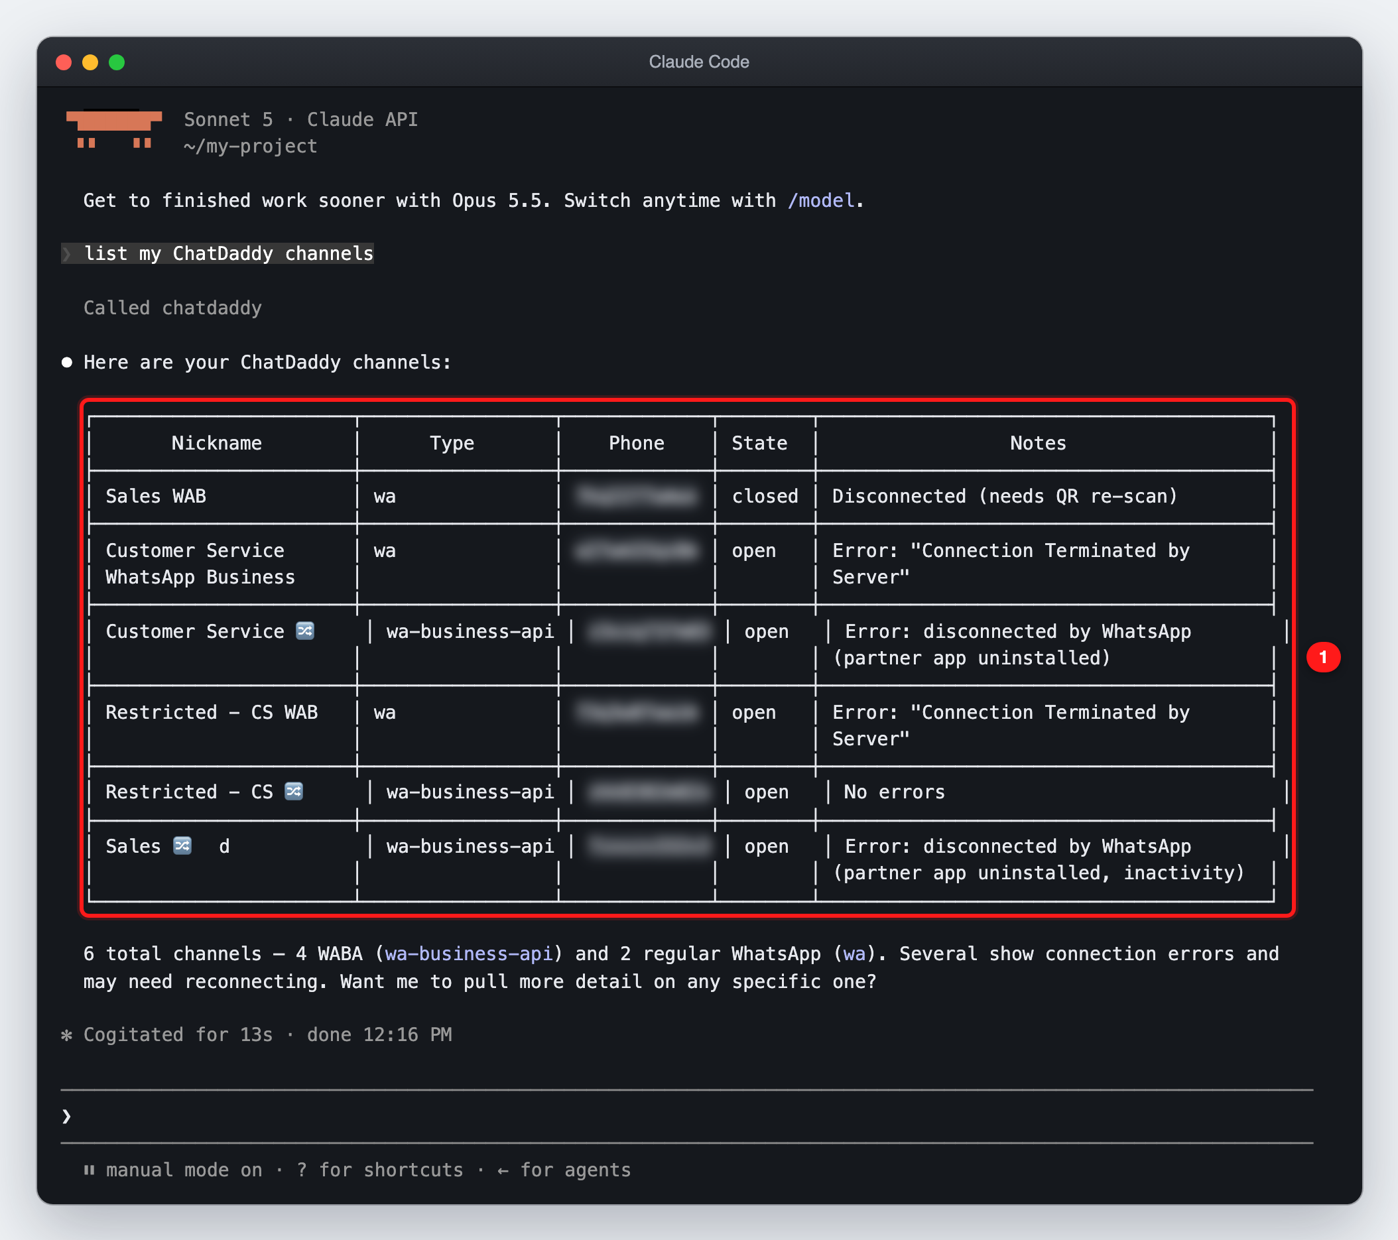This screenshot has width=1398, height=1240.
Task: Click the wa type cell in Sales WAB row
Action: click(x=385, y=497)
